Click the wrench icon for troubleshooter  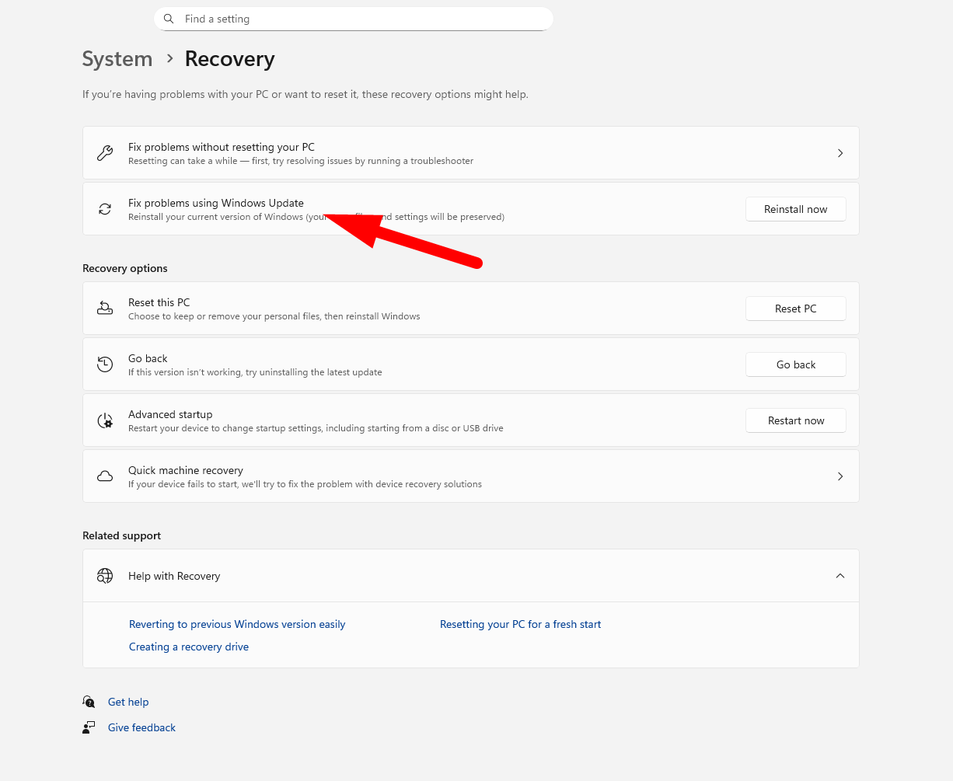[x=105, y=153]
